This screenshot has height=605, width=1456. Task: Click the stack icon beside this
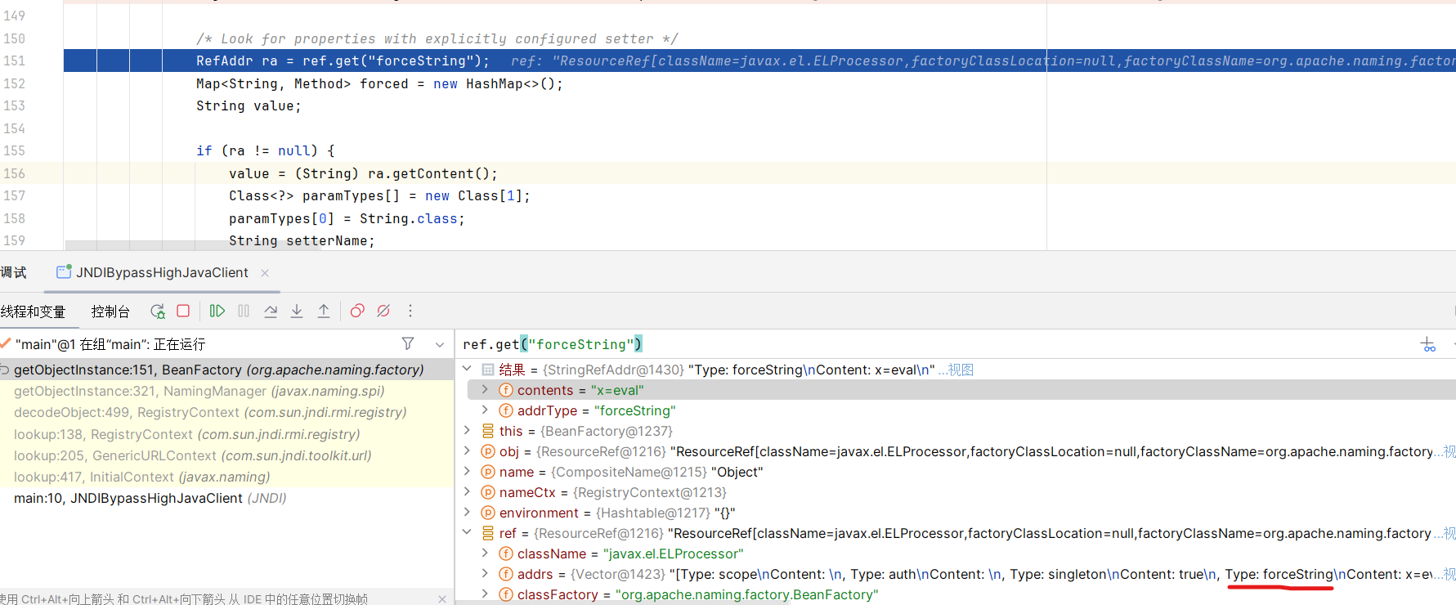(x=488, y=431)
